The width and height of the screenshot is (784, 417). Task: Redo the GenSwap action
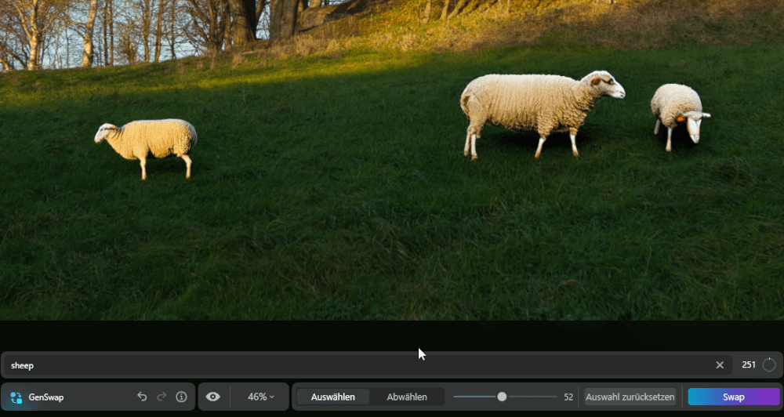point(162,397)
